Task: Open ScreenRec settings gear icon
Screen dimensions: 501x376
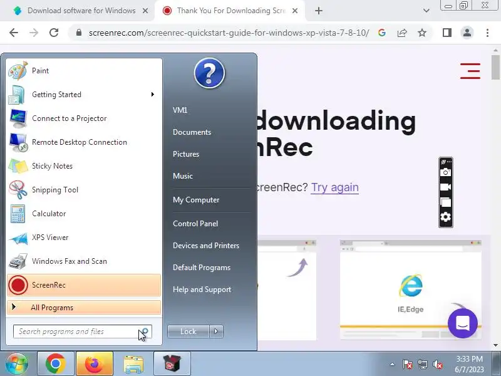Action: (x=445, y=217)
